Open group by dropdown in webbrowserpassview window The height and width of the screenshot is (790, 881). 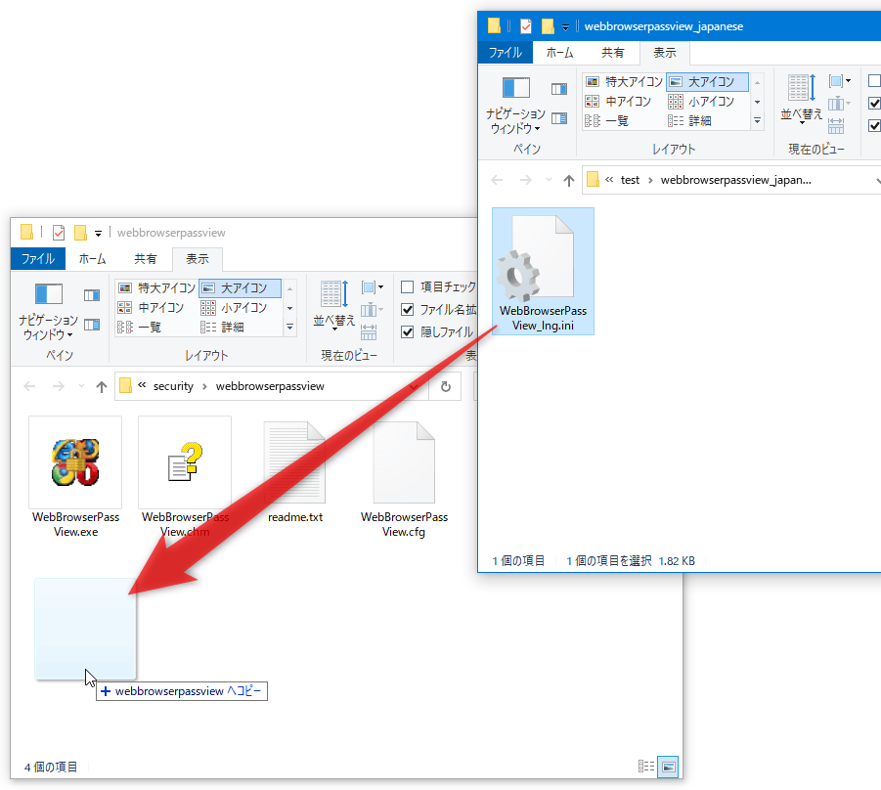(x=373, y=287)
